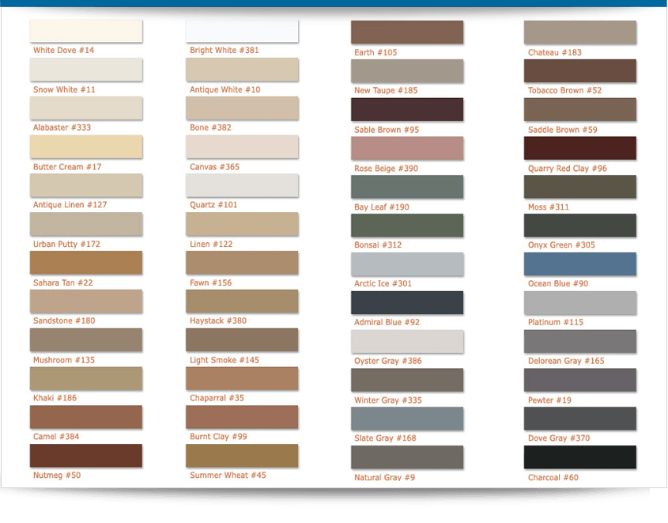Select the Canvas #365 swatch
The width and height of the screenshot is (668, 523).
pyautogui.click(x=242, y=146)
